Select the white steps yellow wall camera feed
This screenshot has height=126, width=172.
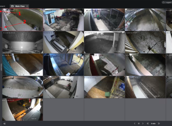pos(63,42)
